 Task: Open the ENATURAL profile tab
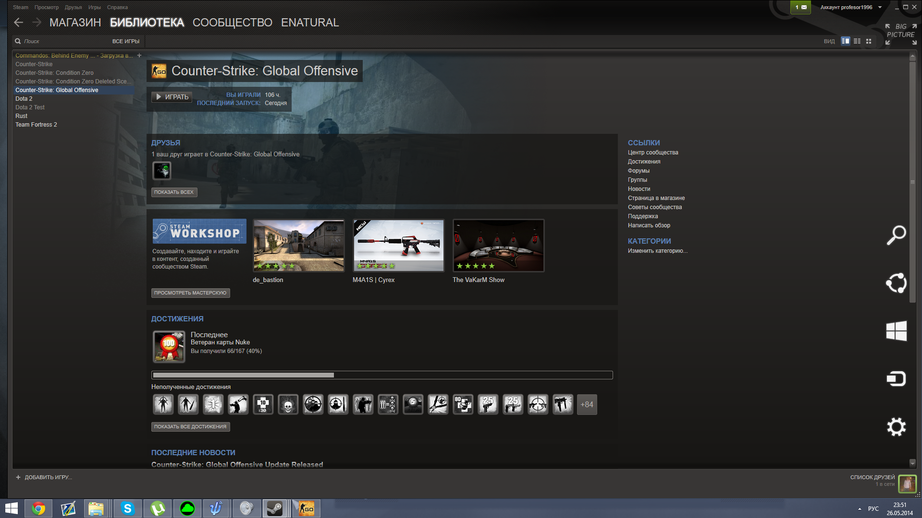310,23
